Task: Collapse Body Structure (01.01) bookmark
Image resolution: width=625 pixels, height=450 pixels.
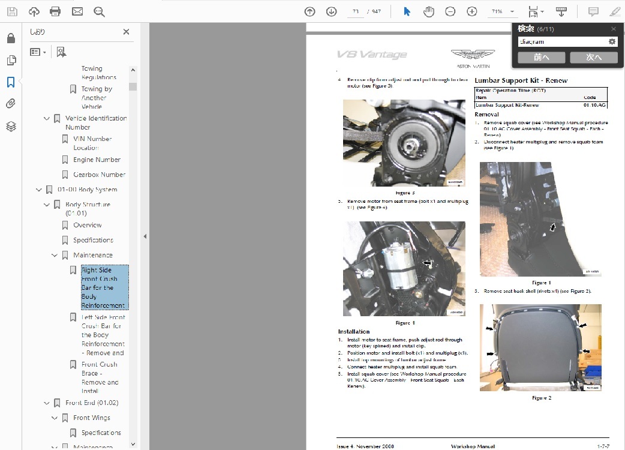Action: click(46, 205)
